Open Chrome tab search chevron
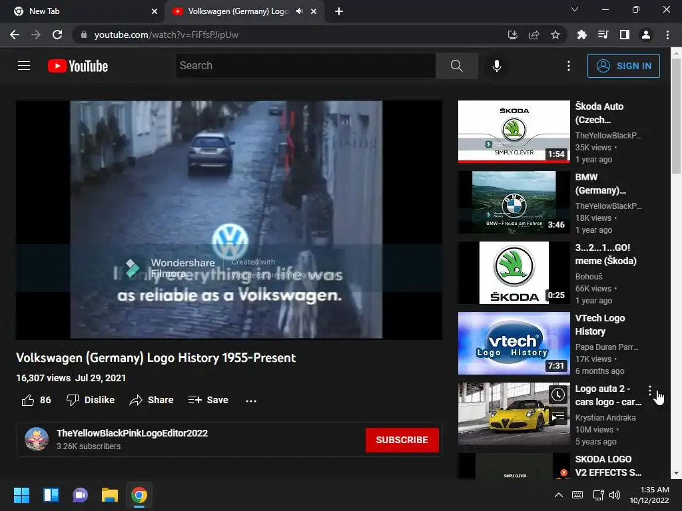682x511 pixels. coord(575,9)
